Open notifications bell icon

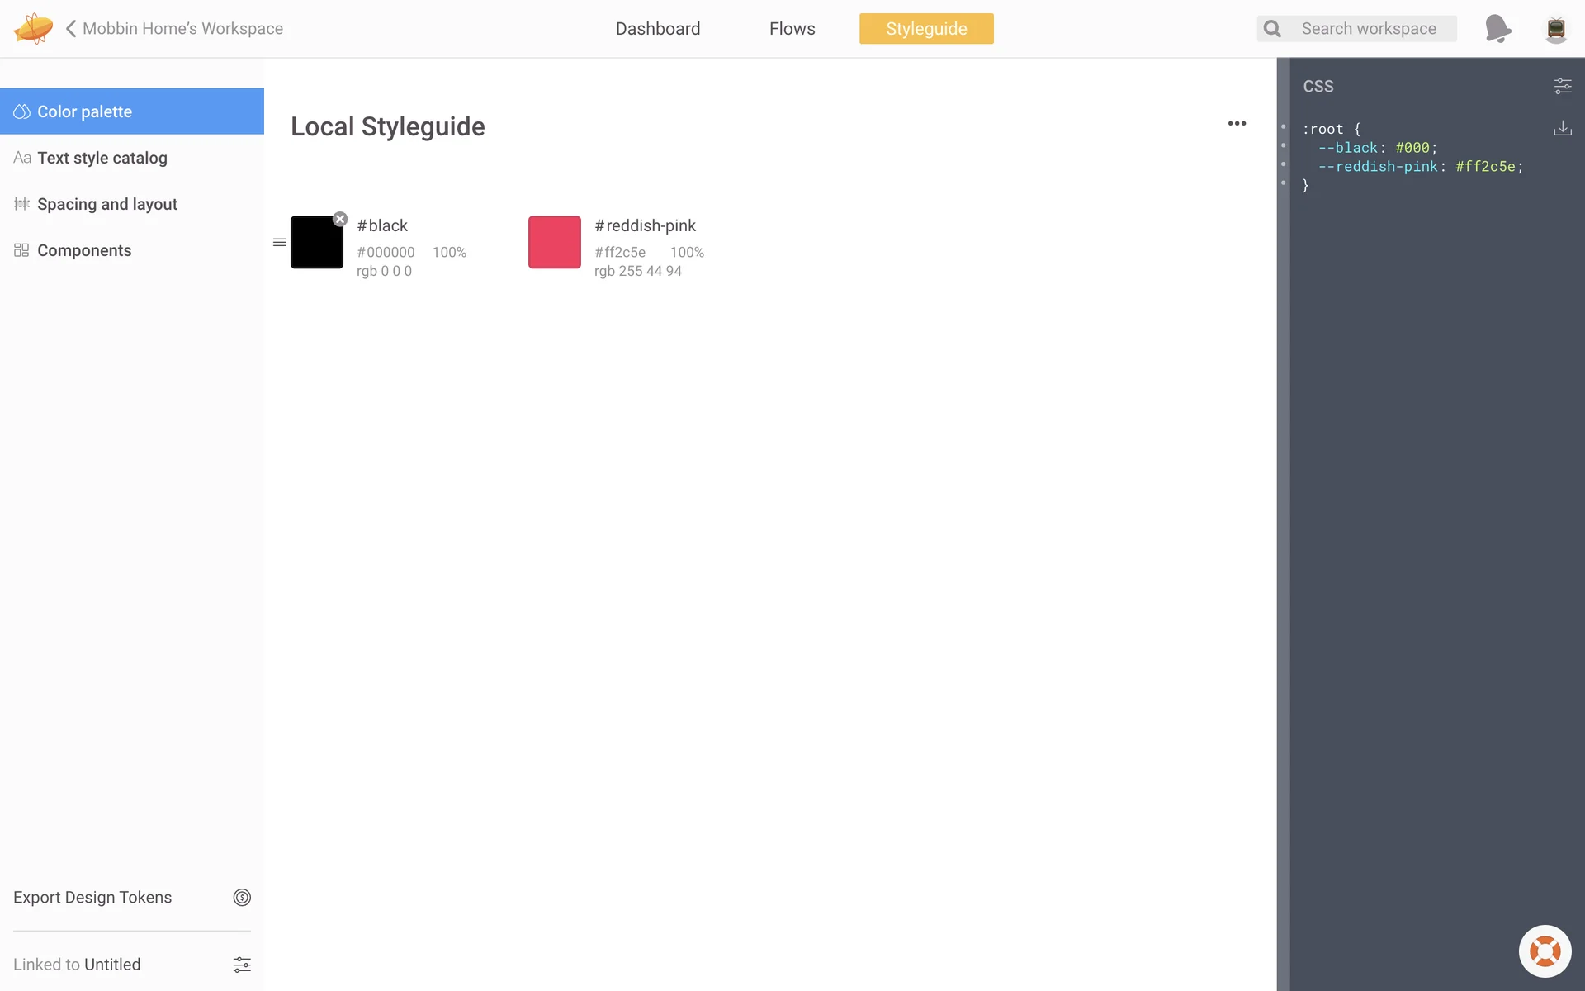pyautogui.click(x=1497, y=28)
